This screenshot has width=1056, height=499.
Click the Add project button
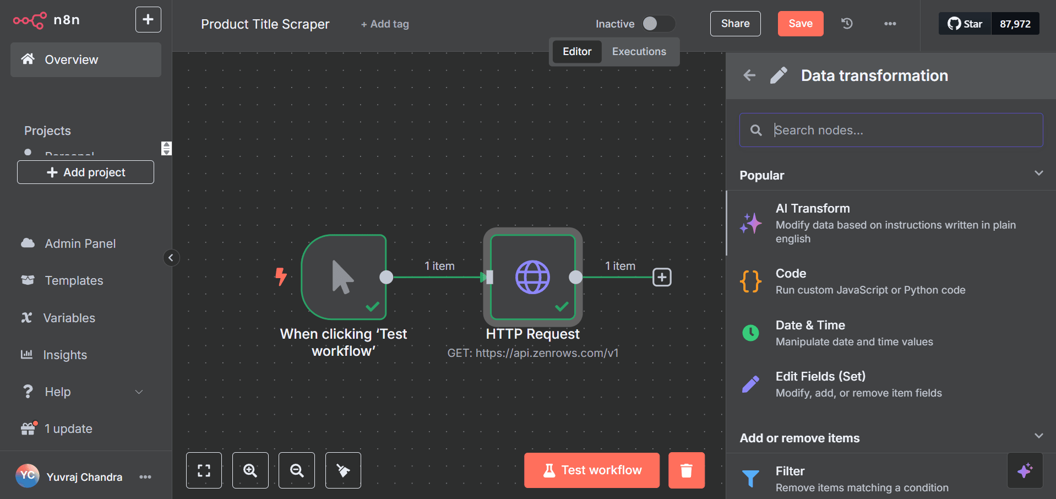pos(85,172)
